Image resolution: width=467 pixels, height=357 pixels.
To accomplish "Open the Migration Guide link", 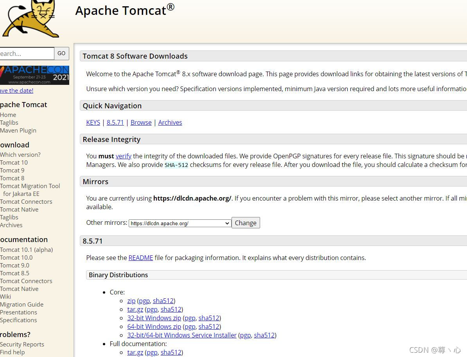I will click(x=22, y=304).
